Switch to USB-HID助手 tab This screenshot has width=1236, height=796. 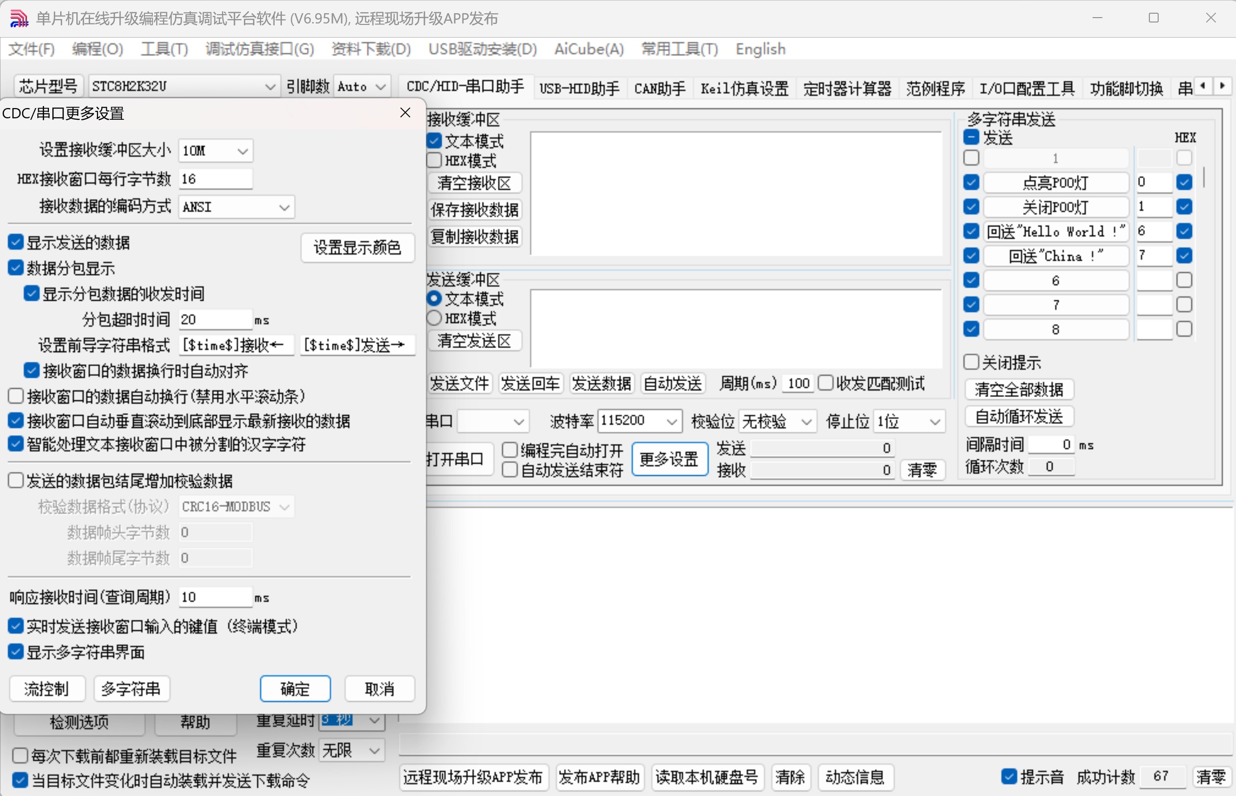coord(579,88)
